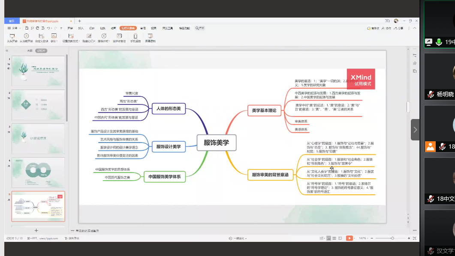455x256 pixels.
Task: Open the 排练计时 rehearse timing dropdown
Action: coord(104,38)
